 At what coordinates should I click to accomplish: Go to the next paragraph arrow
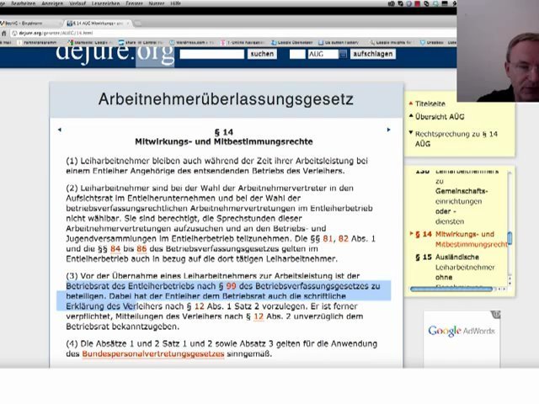(388, 130)
